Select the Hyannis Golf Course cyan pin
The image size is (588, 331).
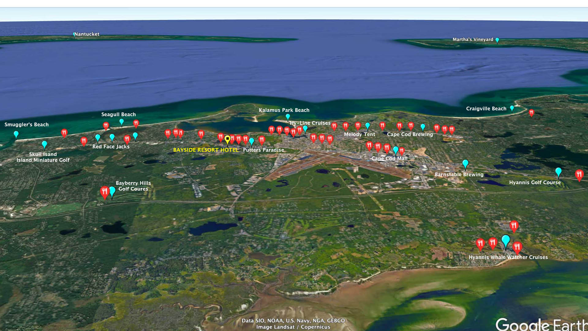click(558, 173)
